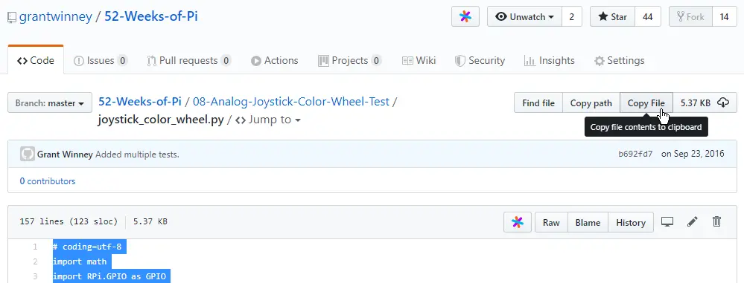
Task: Click the Find file button
Action: coord(538,103)
